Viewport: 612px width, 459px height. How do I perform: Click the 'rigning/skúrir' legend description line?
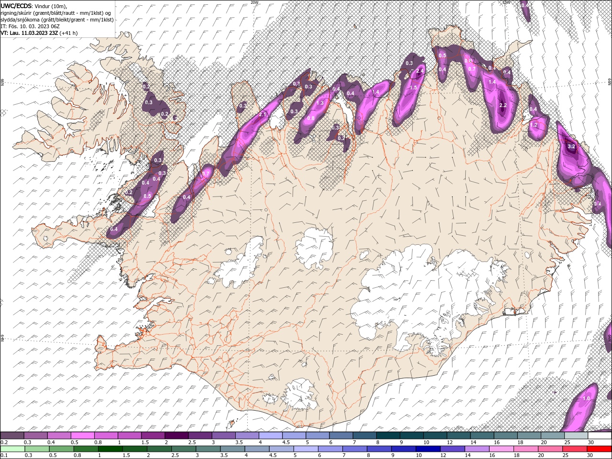pos(55,12)
